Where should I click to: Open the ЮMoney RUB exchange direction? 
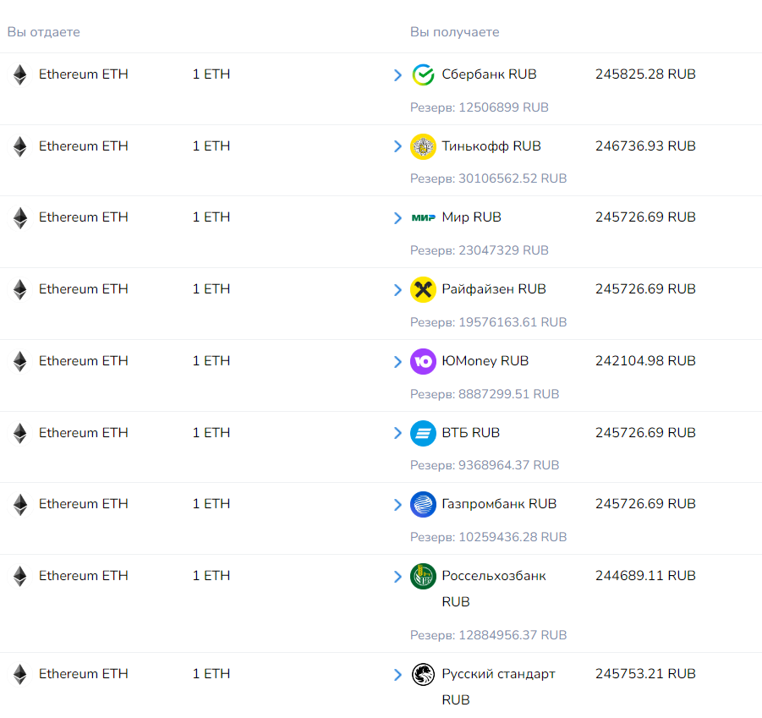coord(485,361)
